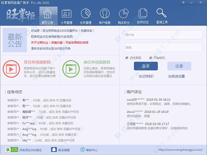This screenshot has width=207, height=155.
Task: Close the 旺掌柜 window
Action: pyautogui.click(x=200, y=2)
